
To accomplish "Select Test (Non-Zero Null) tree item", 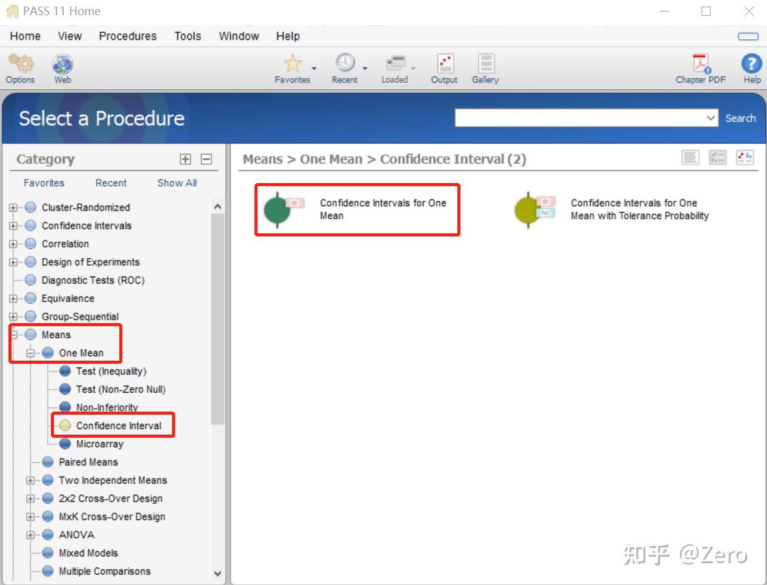I will coord(121,389).
